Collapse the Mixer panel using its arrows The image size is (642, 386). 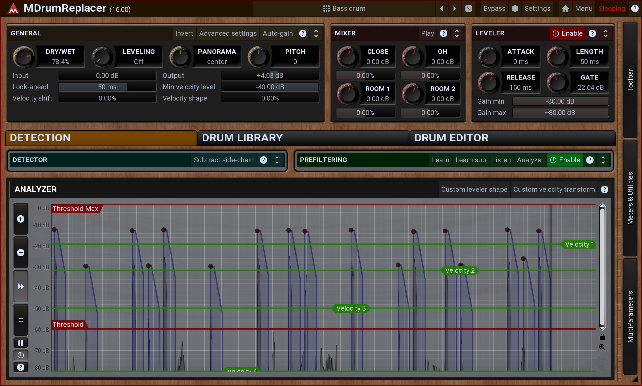(x=457, y=33)
